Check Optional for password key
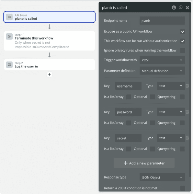 [152, 123]
